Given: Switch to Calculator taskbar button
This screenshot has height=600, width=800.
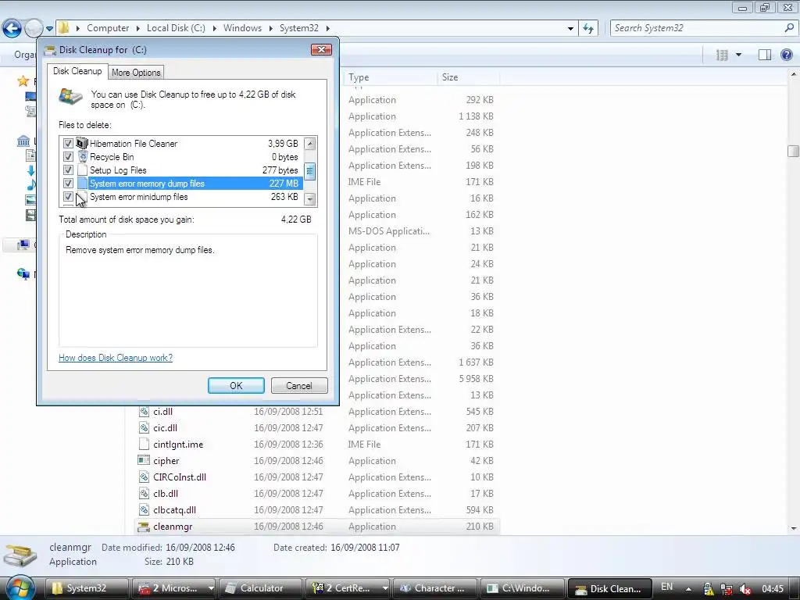Looking at the screenshot, I should coord(260,588).
